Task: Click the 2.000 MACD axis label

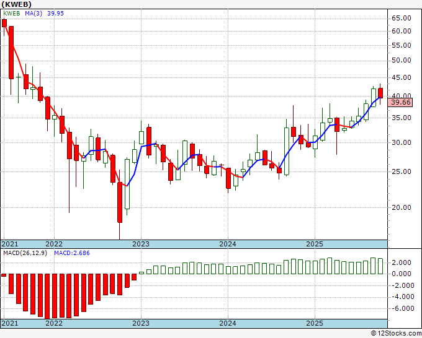Action: click(x=403, y=263)
